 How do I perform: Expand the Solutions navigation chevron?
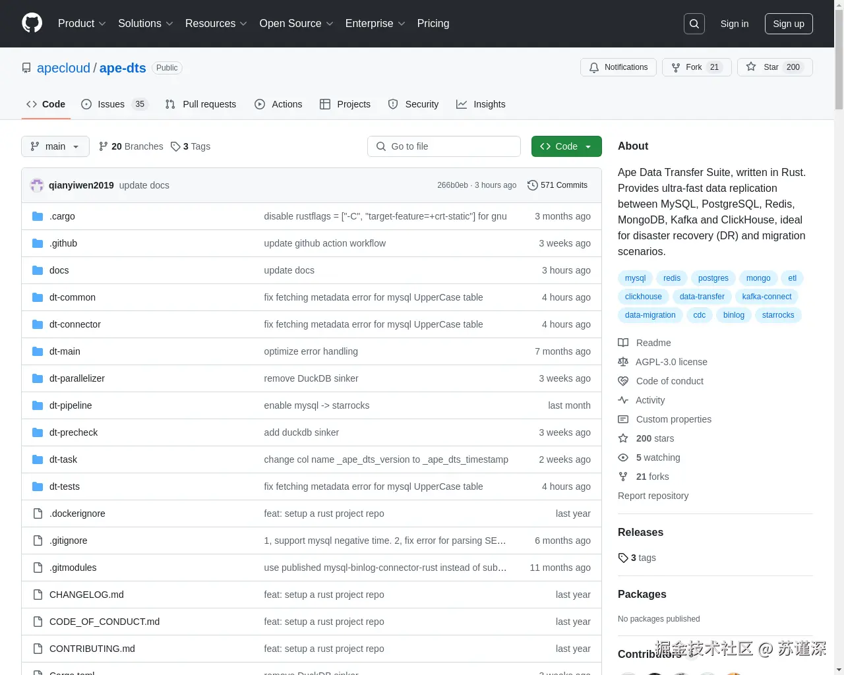(169, 24)
